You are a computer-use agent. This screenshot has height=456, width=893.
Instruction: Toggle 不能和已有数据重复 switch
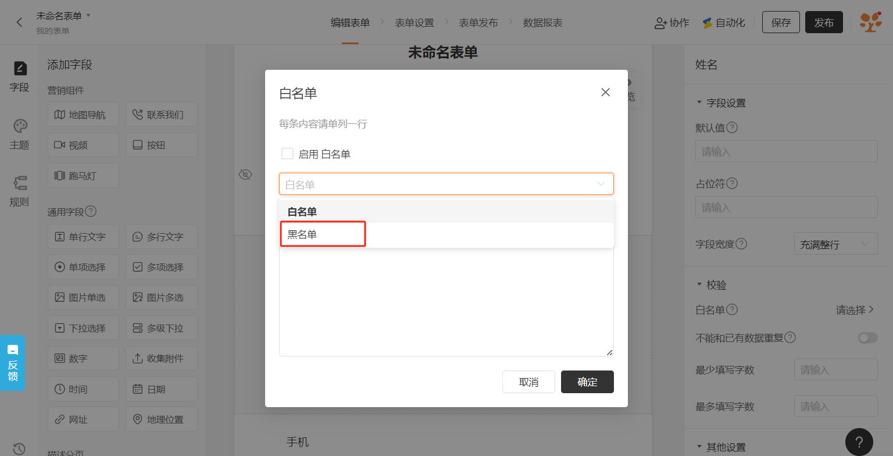[x=868, y=337]
